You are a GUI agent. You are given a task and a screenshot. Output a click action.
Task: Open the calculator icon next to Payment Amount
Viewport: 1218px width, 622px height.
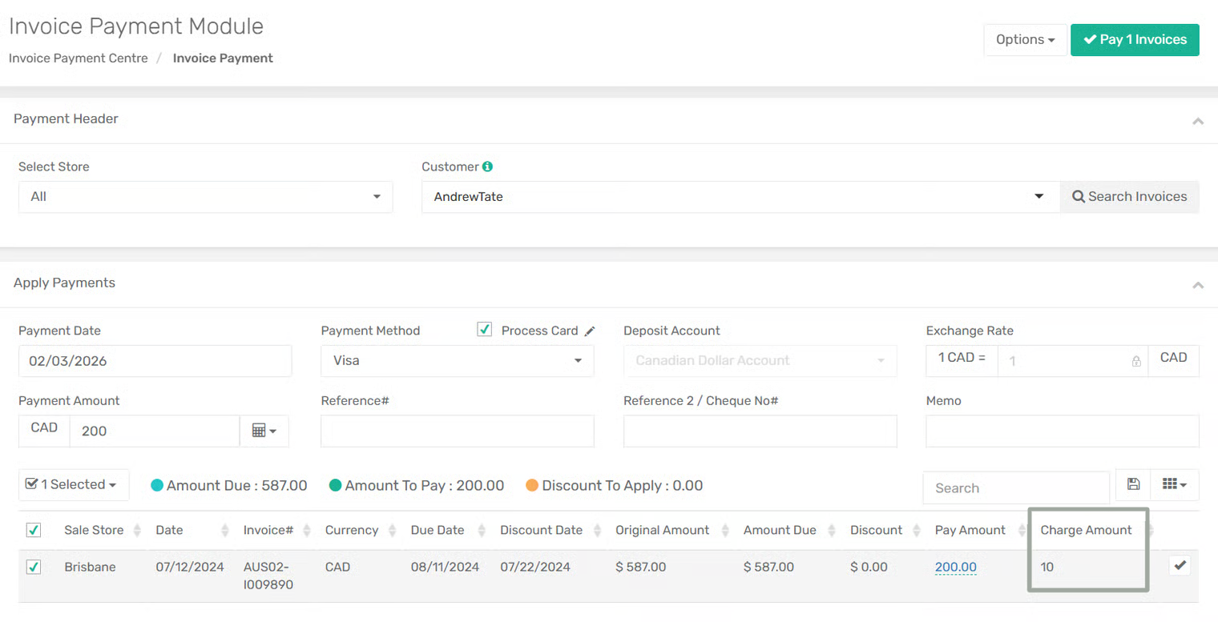(264, 431)
